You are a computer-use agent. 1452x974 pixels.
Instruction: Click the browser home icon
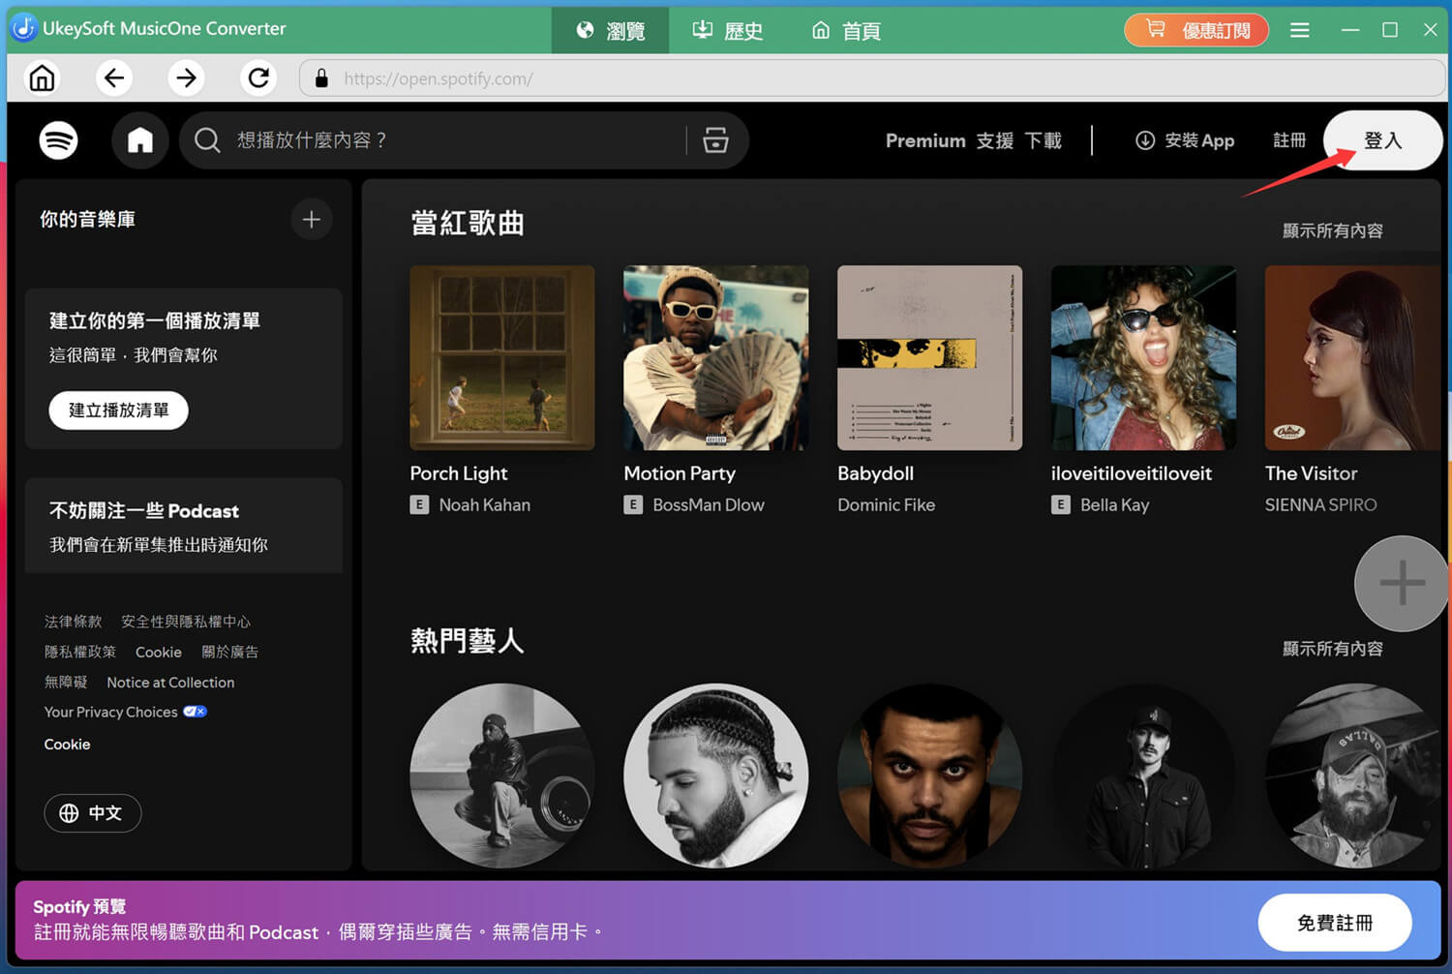coord(42,77)
